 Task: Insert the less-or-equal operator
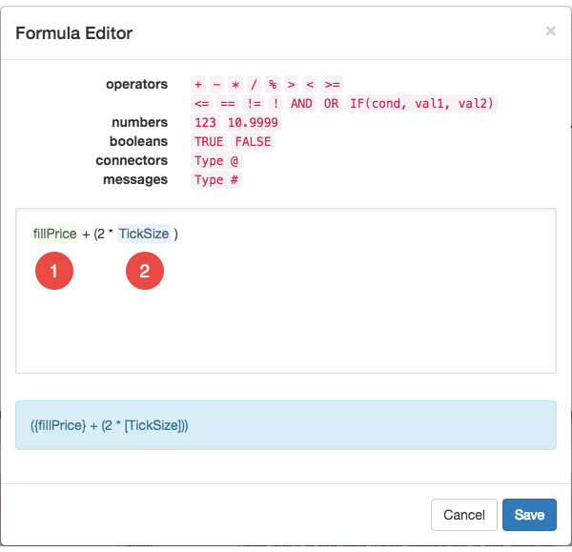[202, 104]
